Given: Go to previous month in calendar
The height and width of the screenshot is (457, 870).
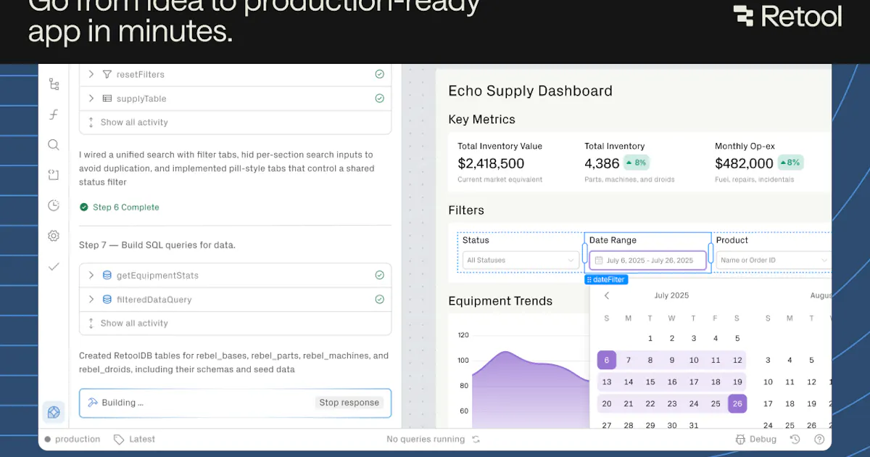Looking at the screenshot, I should coord(607,295).
